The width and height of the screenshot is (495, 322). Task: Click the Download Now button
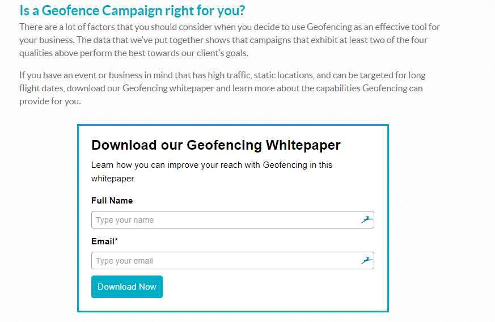point(127,287)
